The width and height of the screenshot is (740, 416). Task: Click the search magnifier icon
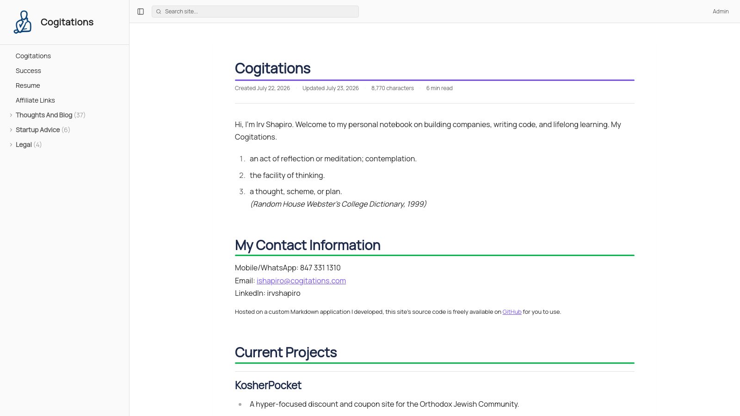click(x=159, y=12)
